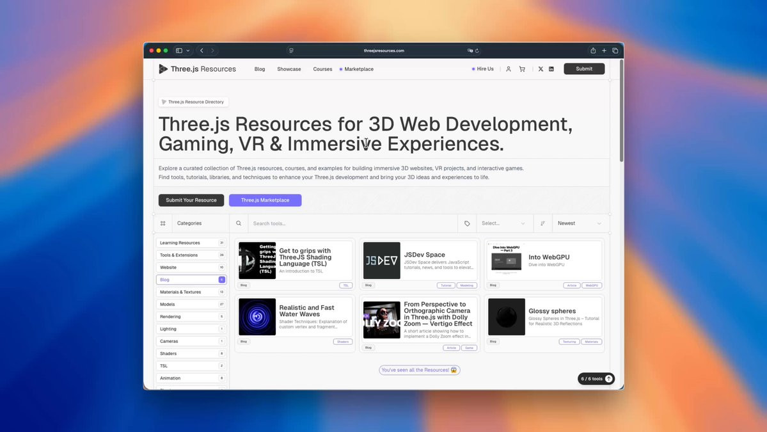The image size is (767, 432).
Task: Click the search magnifier icon
Action: (x=239, y=223)
